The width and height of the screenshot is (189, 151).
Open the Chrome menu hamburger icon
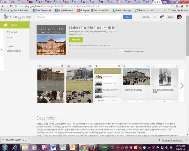point(186,6)
